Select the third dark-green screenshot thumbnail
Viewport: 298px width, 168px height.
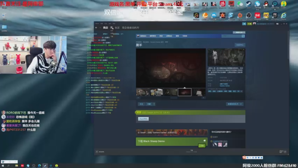pos(171,92)
